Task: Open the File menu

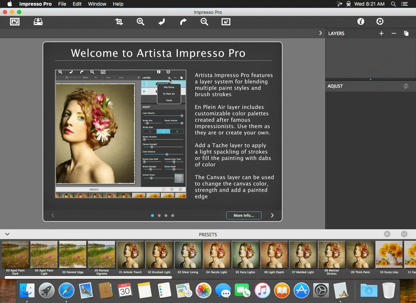Action: click(x=62, y=4)
